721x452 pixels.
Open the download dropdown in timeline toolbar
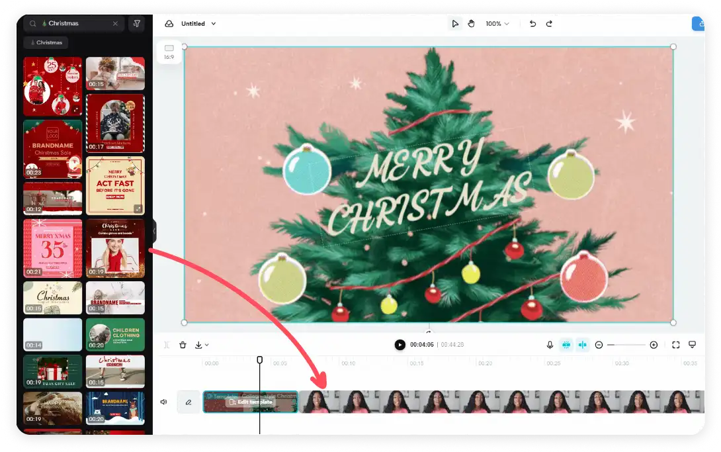pos(202,345)
